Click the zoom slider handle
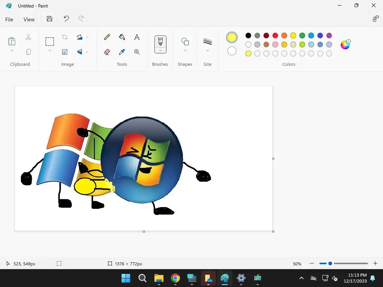Image resolution: width=383 pixels, height=287 pixels. pyautogui.click(x=330, y=263)
